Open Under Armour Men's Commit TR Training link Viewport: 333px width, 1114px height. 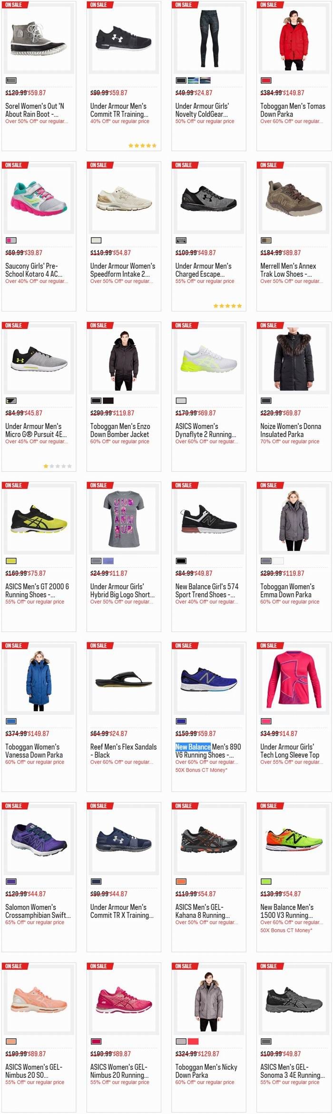tap(119, 110)
